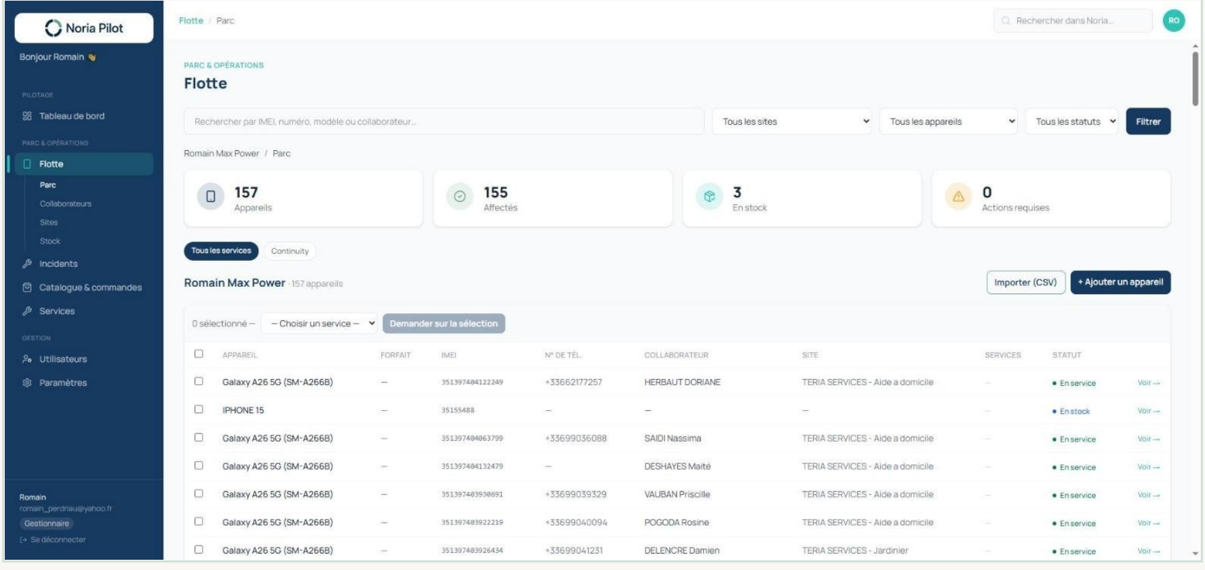1205x570 pixels.
Task: Check the POGODA Rosine row checkbox
Action: coord(199,521)
